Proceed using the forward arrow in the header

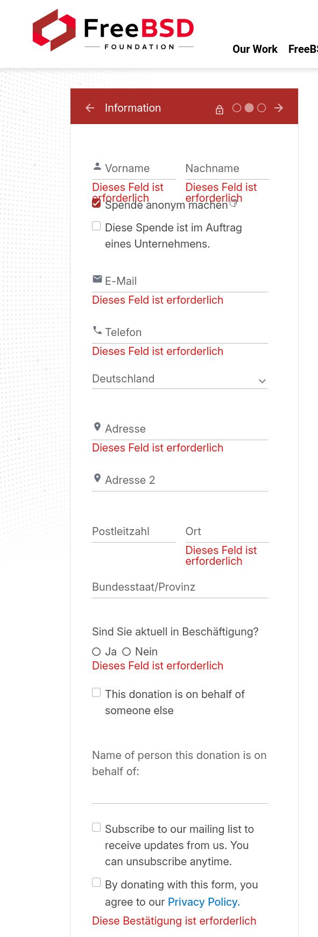click(x=279, y=108)
